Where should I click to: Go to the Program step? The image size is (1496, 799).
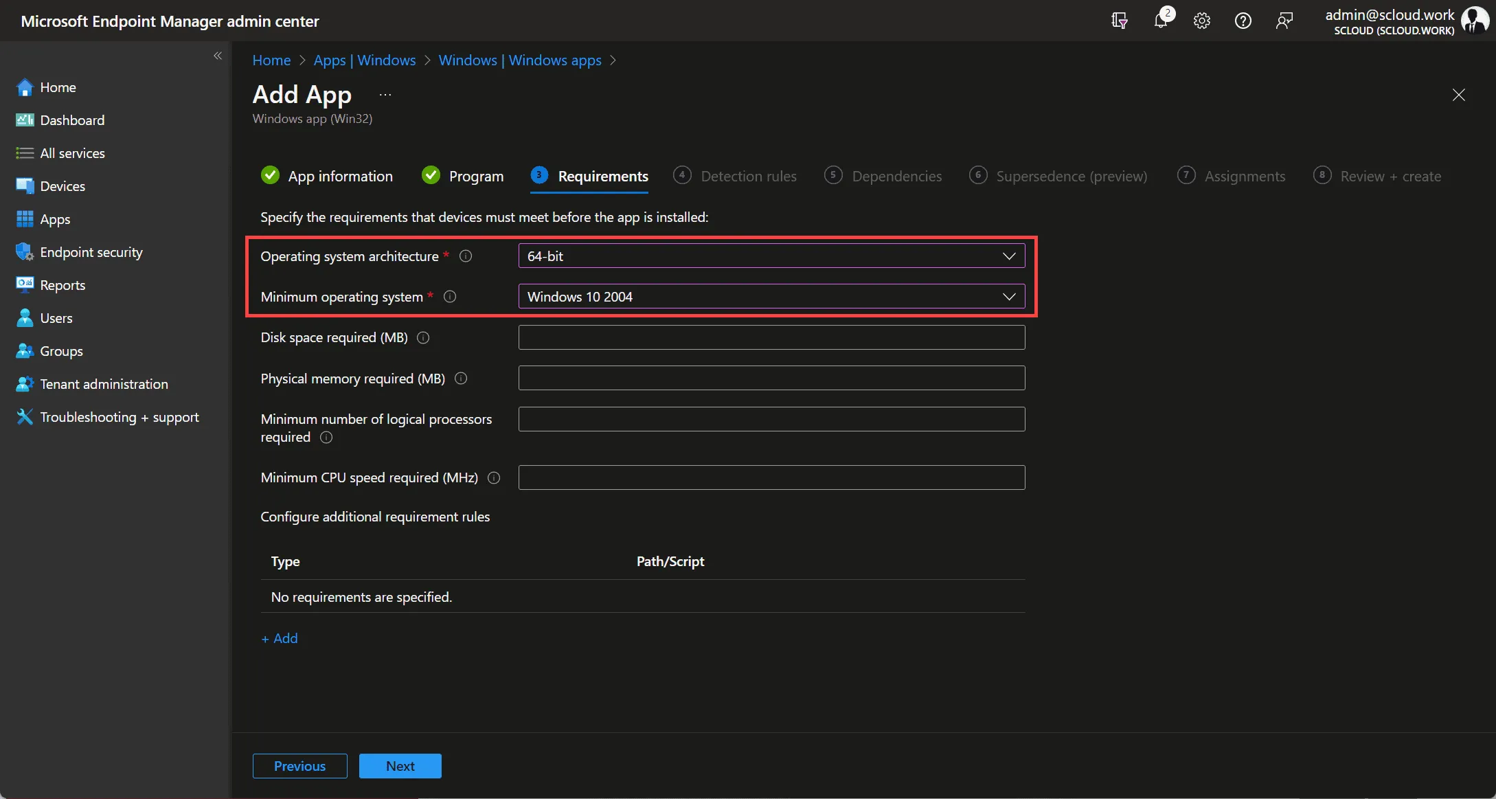coord(463,177)
